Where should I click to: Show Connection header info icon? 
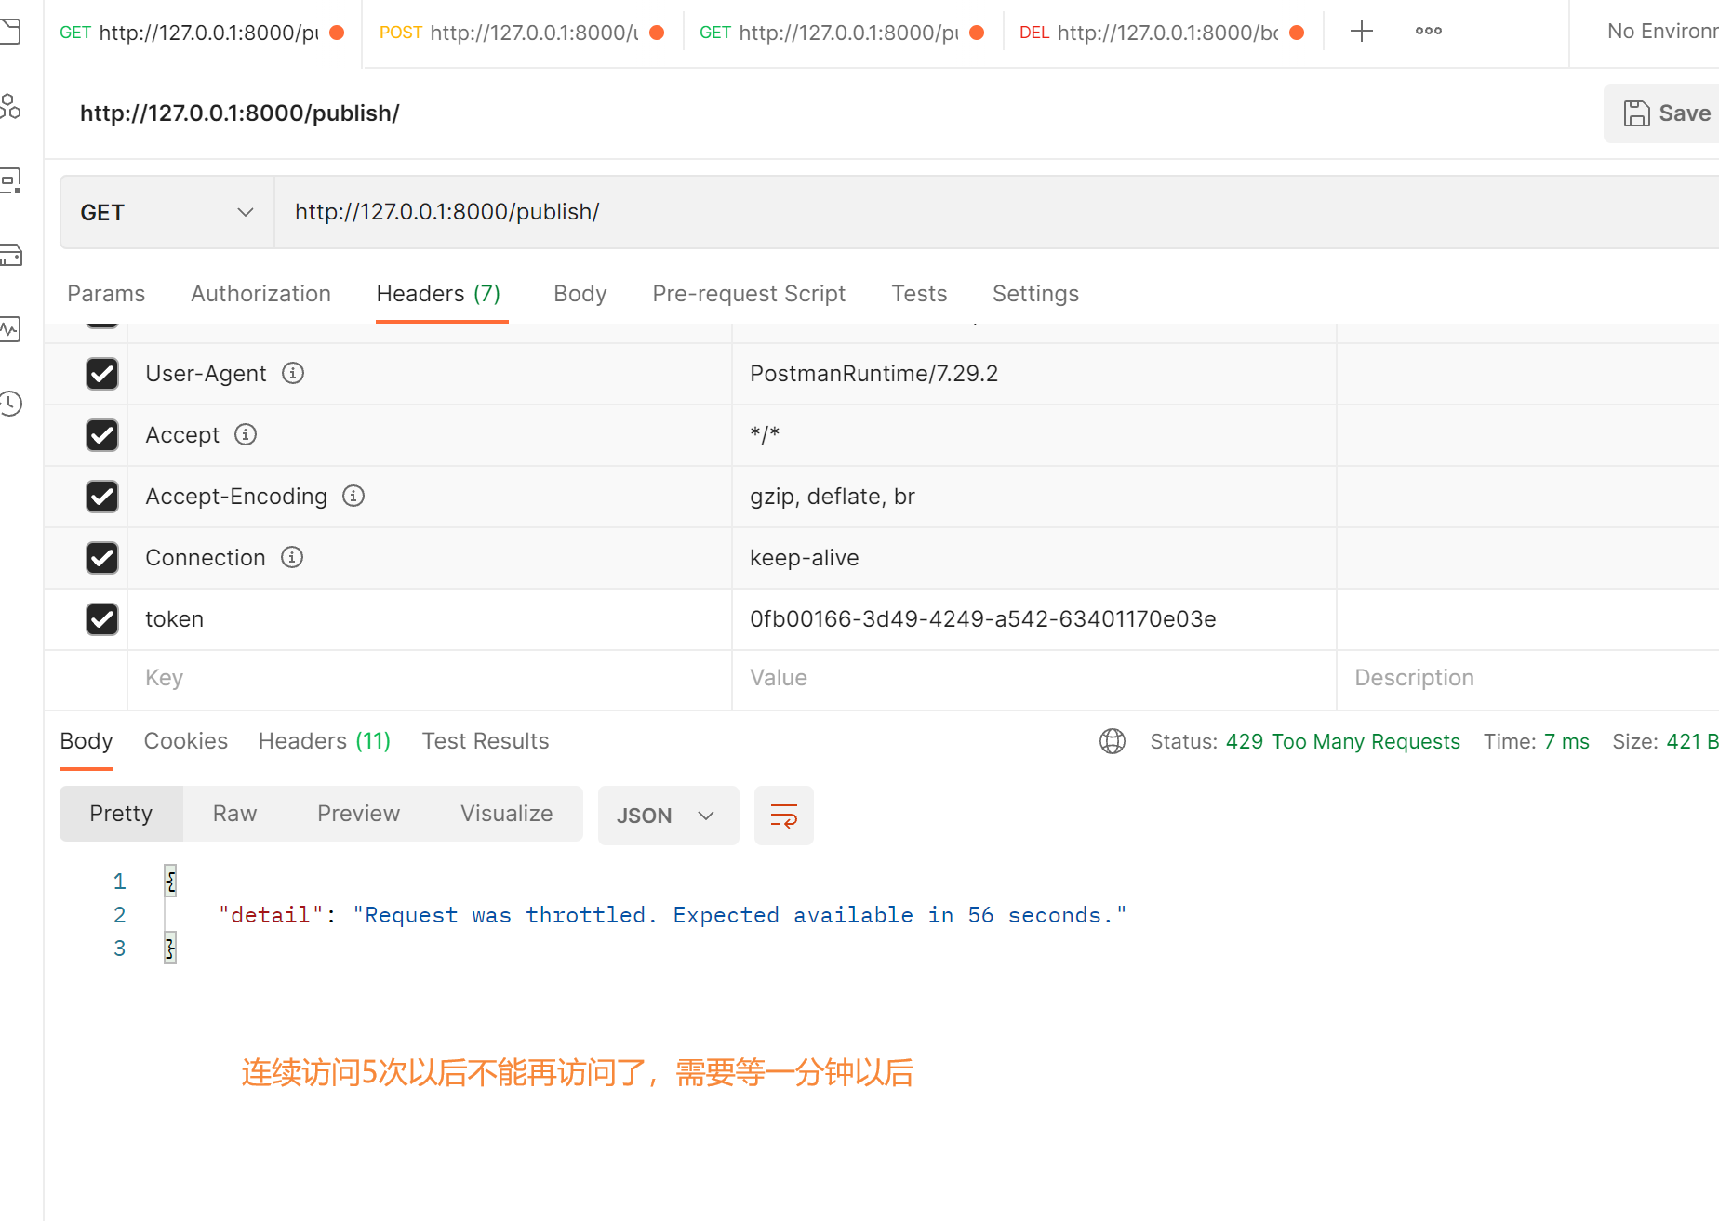click(292, 557)
